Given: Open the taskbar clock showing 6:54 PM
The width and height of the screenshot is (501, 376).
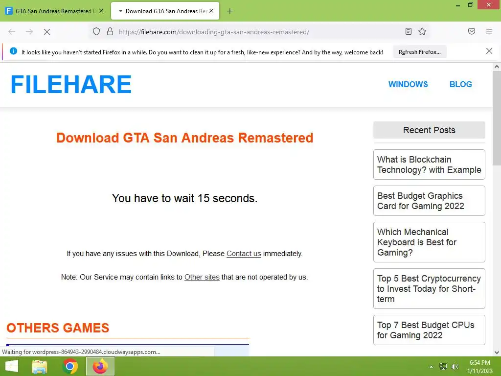Looking at the screenshot, I should coord(480,367).
